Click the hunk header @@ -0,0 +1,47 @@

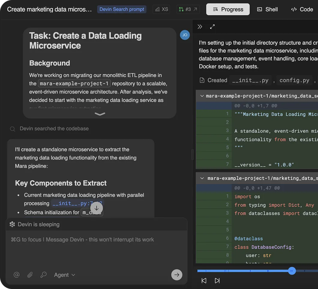[x=257, y=188]
